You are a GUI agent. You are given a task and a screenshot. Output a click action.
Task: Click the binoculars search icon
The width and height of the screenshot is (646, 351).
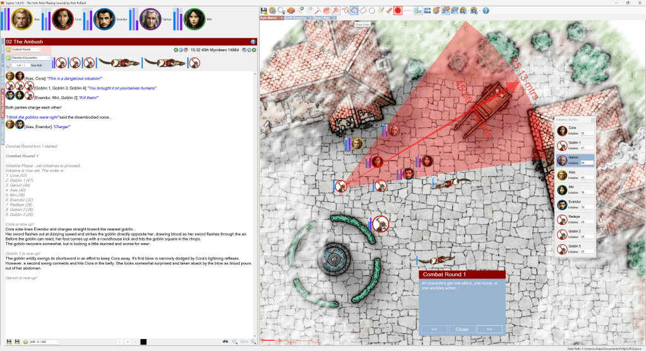pos(225,342)
